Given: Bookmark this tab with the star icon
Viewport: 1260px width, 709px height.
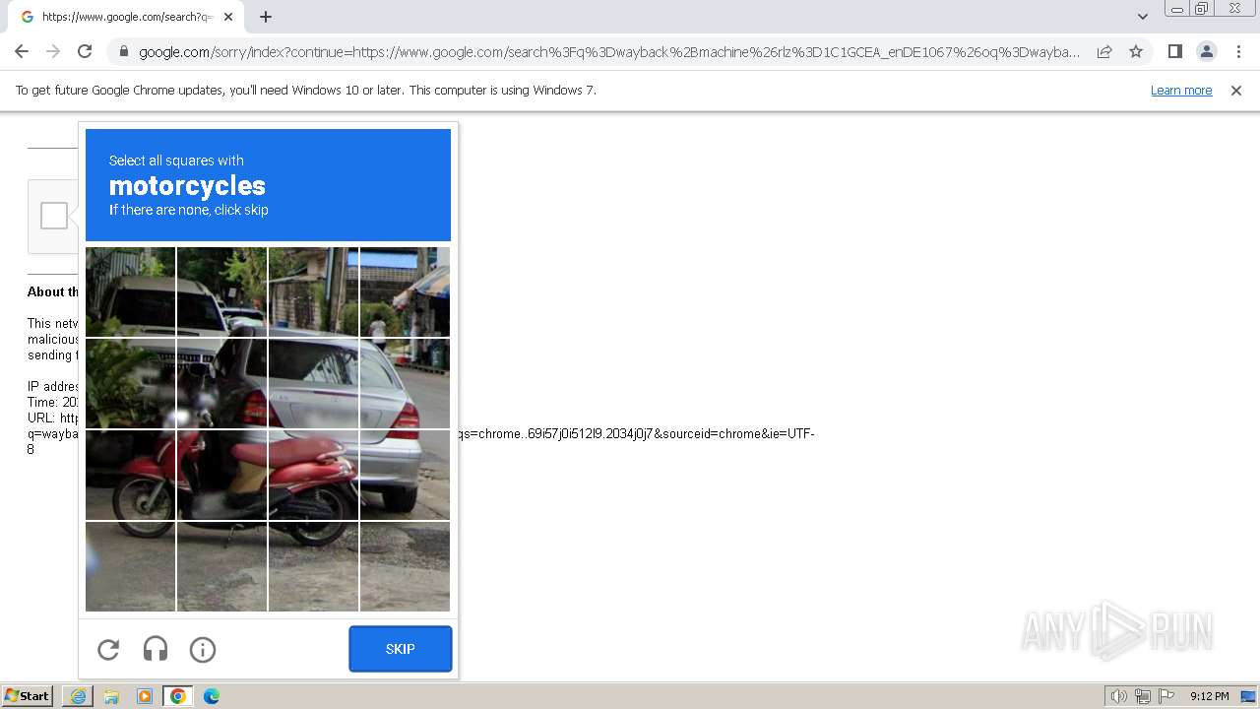Looking at the screenshot, I should (1136, 51).
